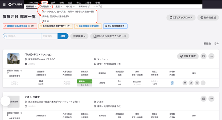Click the 物件を作成 button

208,17
